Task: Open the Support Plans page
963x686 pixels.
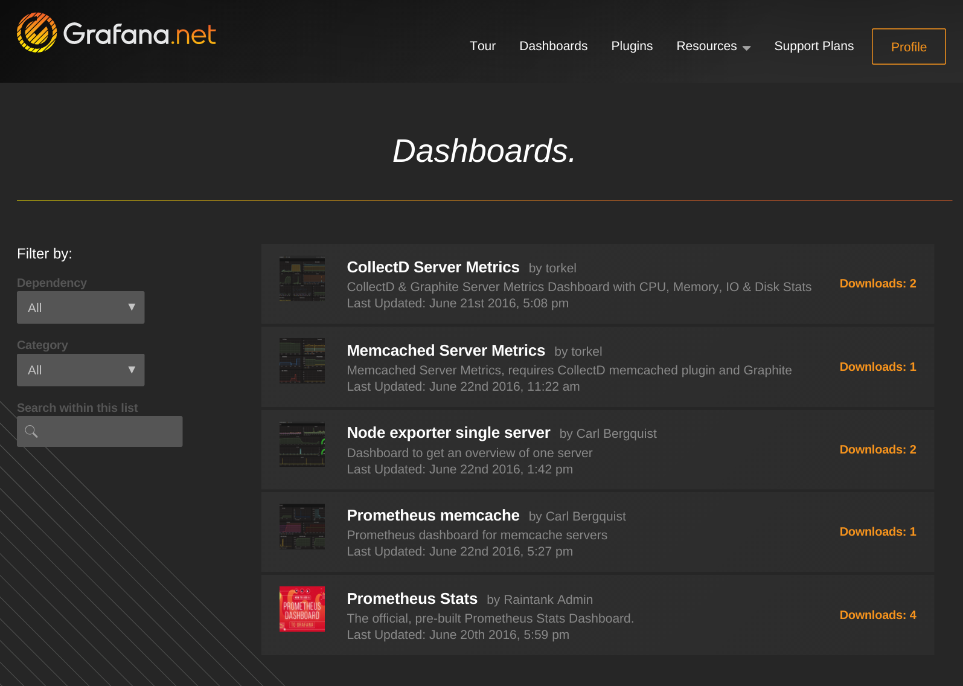Action: (813, 46)
